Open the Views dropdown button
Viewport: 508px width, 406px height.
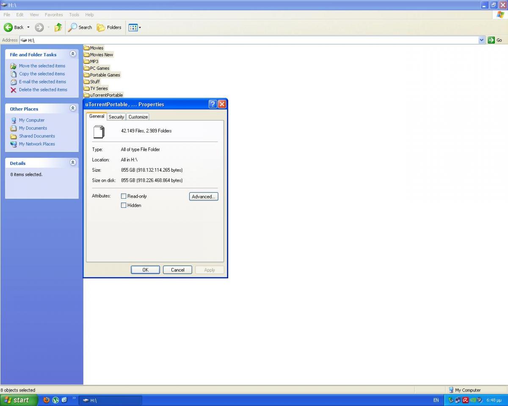click(135, 27)
